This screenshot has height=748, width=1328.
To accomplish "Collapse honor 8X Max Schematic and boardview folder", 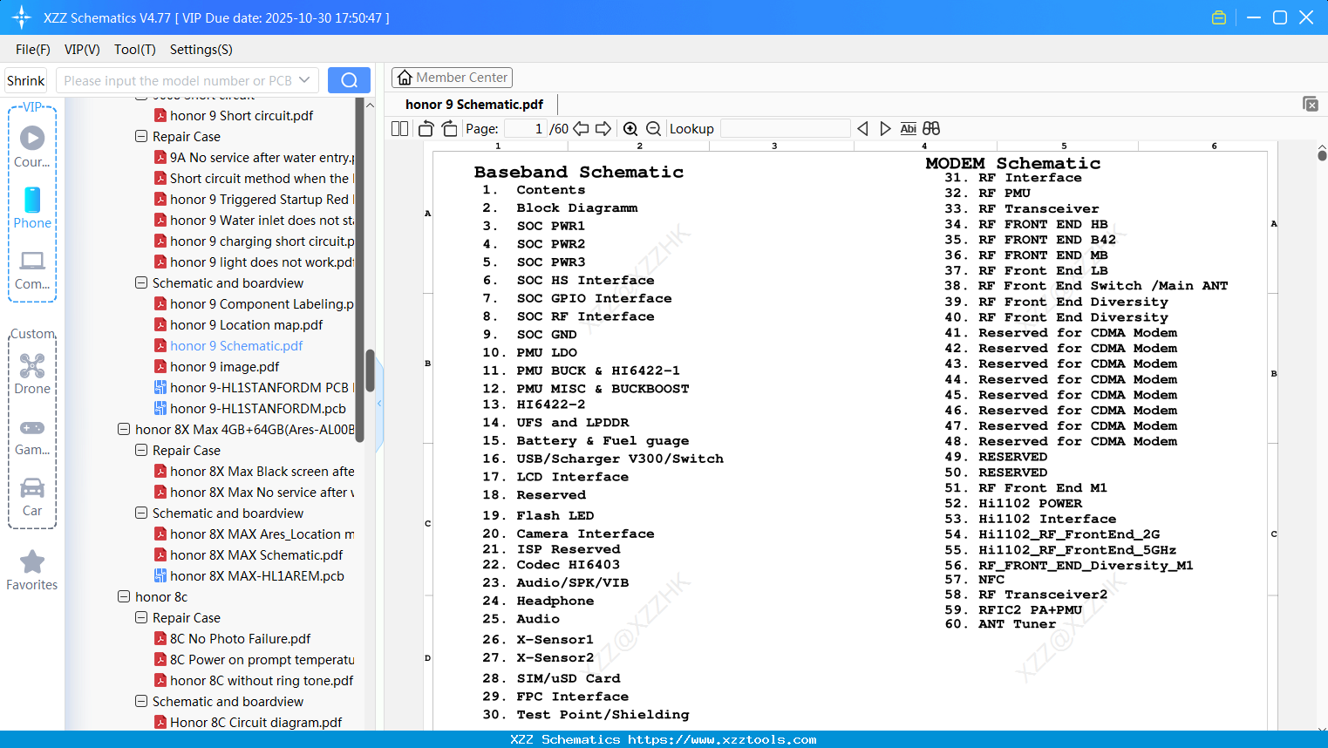I will [141, 513].
